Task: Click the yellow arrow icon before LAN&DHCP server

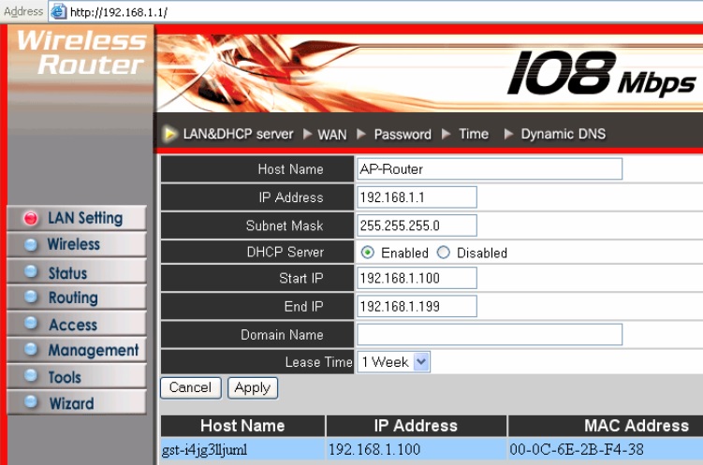Action: 170,134
